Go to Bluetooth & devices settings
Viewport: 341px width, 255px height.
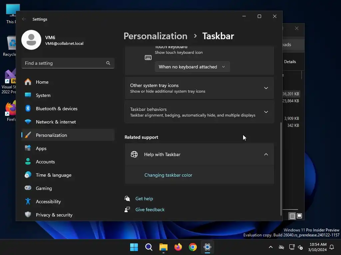[68, 109]
